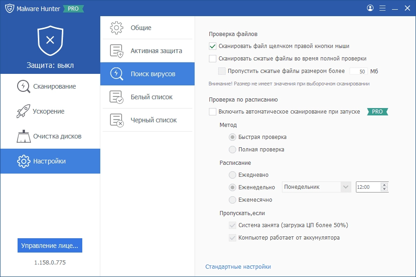Decrease scheduled time with down arrow
416x277 pixels.
[x=385, y=189]
